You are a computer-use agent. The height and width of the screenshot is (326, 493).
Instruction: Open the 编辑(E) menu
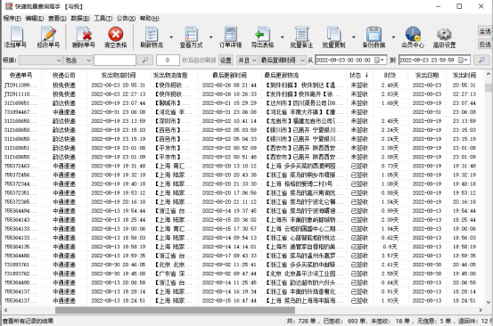point(35,19)
